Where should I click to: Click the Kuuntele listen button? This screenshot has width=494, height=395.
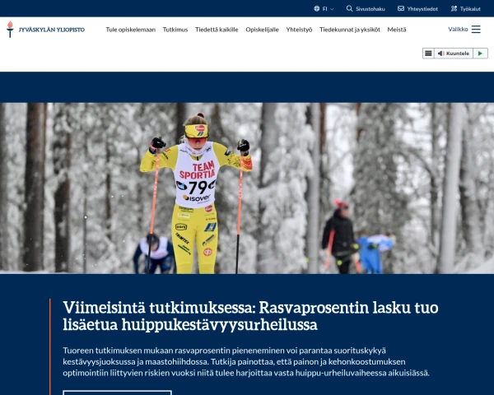[454, 53]
